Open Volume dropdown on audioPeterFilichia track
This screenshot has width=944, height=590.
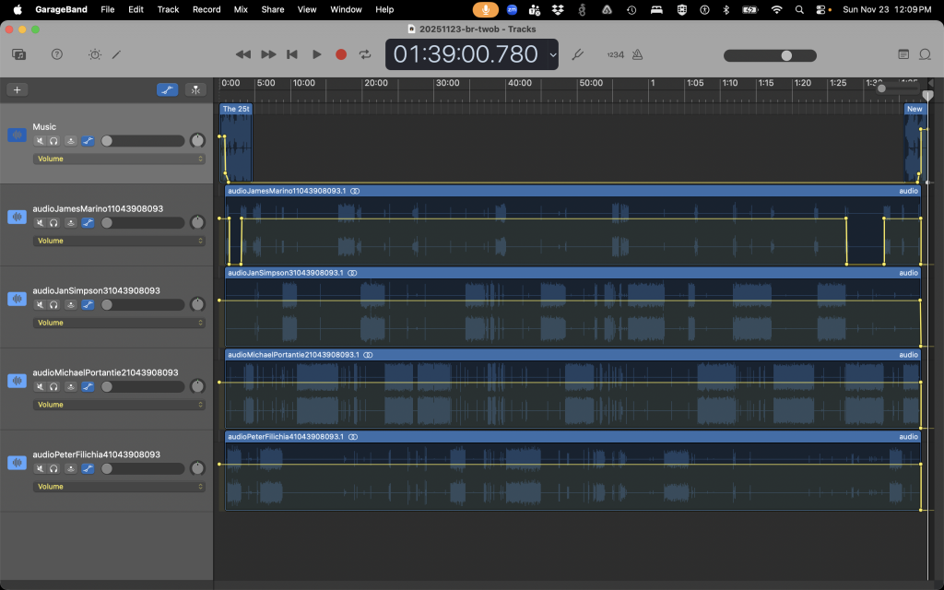[119, 487]
